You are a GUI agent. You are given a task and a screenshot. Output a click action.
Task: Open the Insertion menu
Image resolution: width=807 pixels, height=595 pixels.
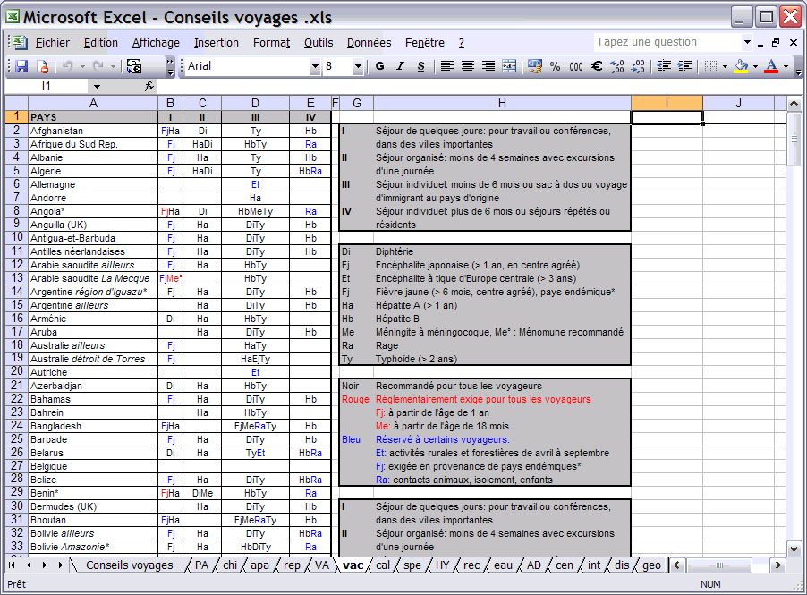pyautogui.click(x=217, y=43)
